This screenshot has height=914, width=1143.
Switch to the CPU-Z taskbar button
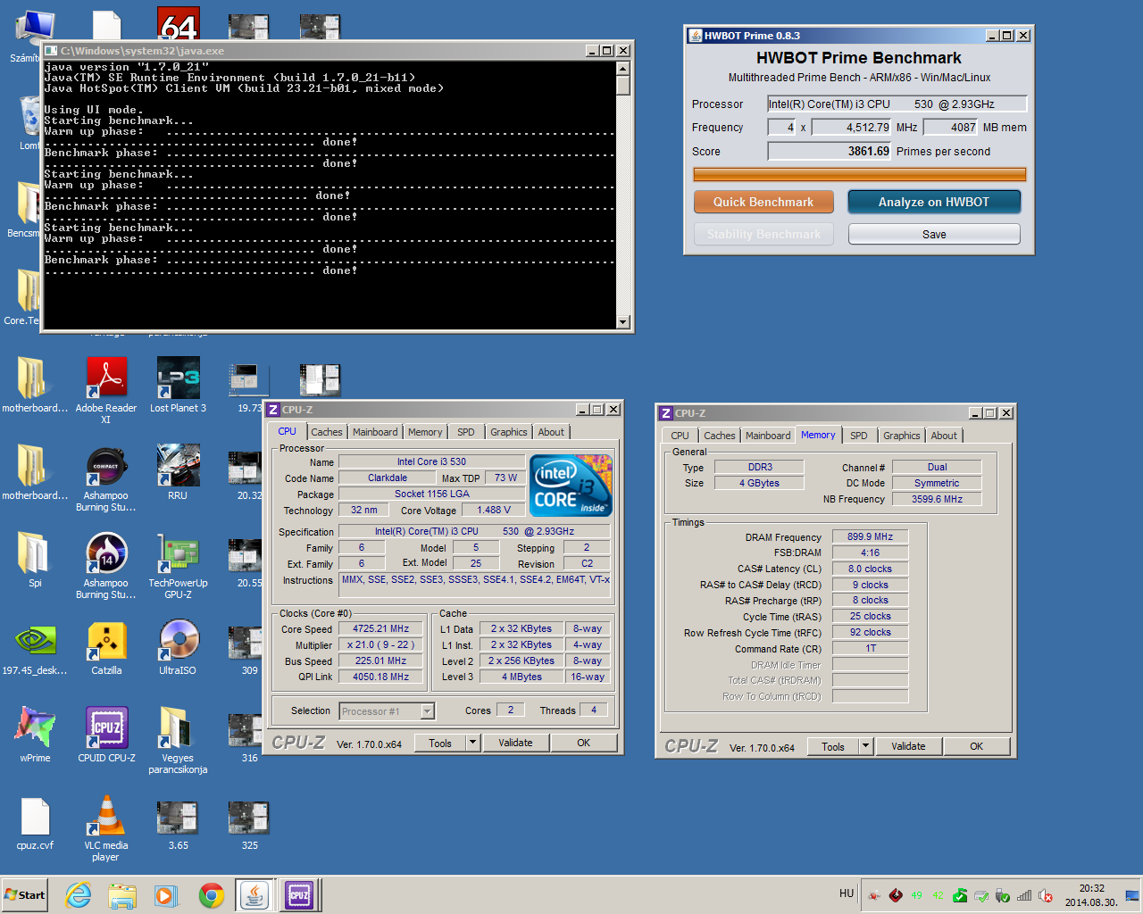pyautogui.click(x=299, y=895)
